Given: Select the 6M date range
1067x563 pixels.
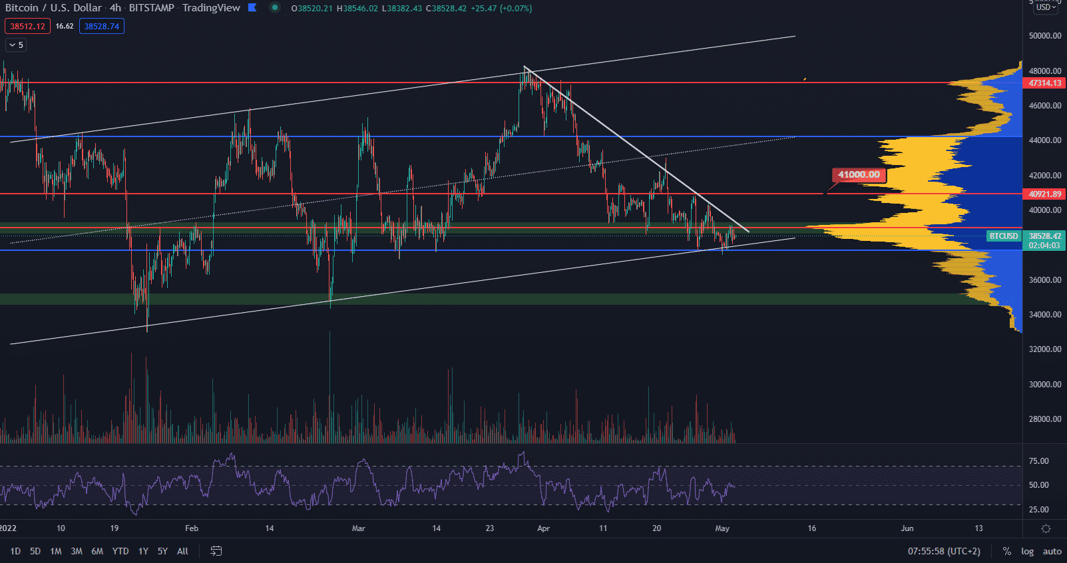Looking at the screenshot, I should tap(97, 551).
